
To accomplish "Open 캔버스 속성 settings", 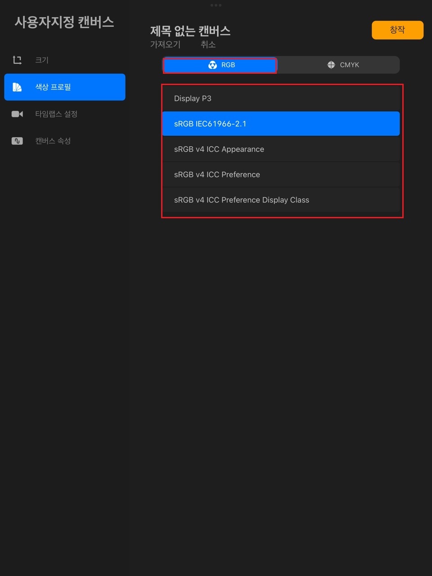I will (65, 141).
